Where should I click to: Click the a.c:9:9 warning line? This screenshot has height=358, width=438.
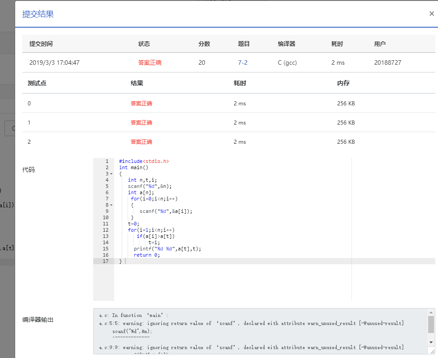pos(252,347)
